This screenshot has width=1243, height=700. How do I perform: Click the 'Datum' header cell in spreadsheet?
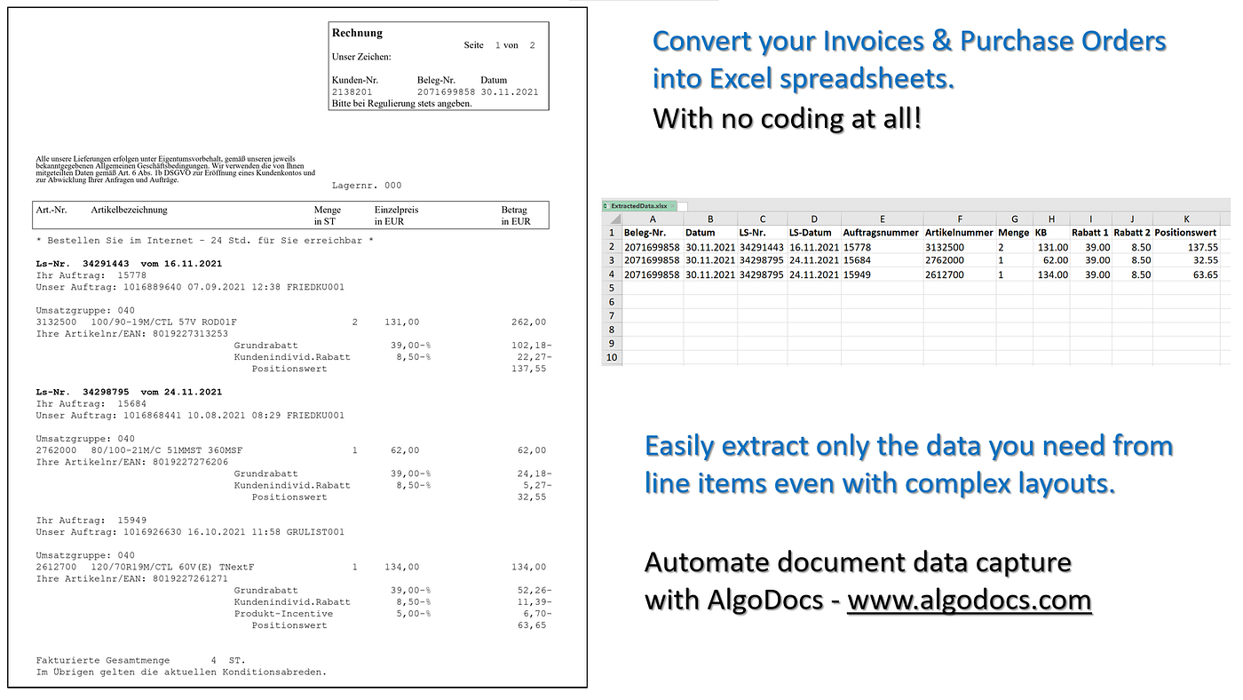tap(710, 233)
